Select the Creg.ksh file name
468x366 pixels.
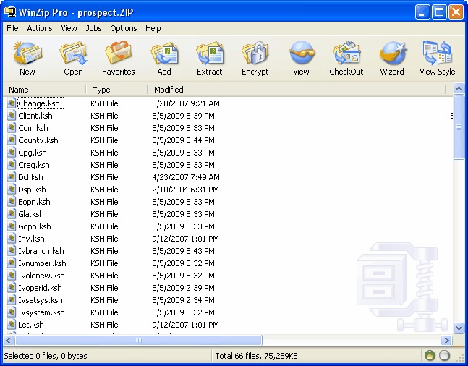click(34, 165)
